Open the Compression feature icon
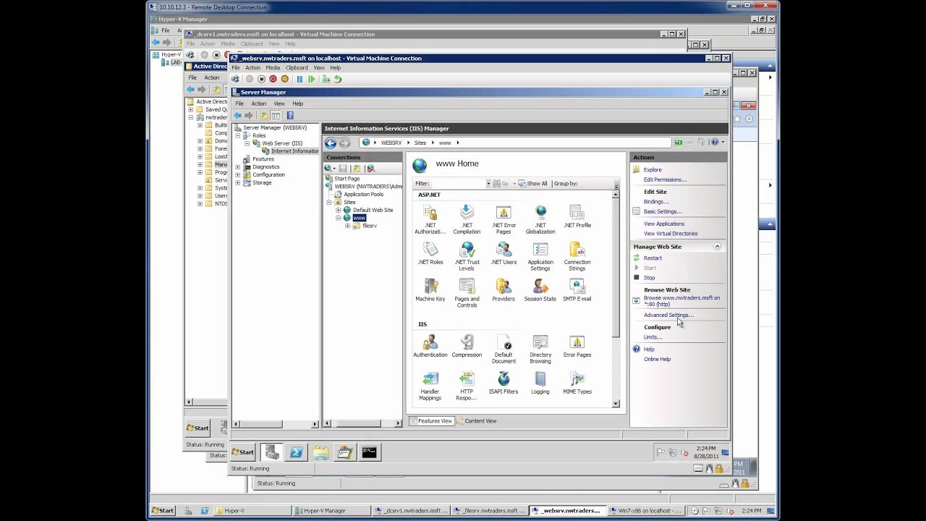This screenshot has height=521, width=926. click(x=467, y=346)
